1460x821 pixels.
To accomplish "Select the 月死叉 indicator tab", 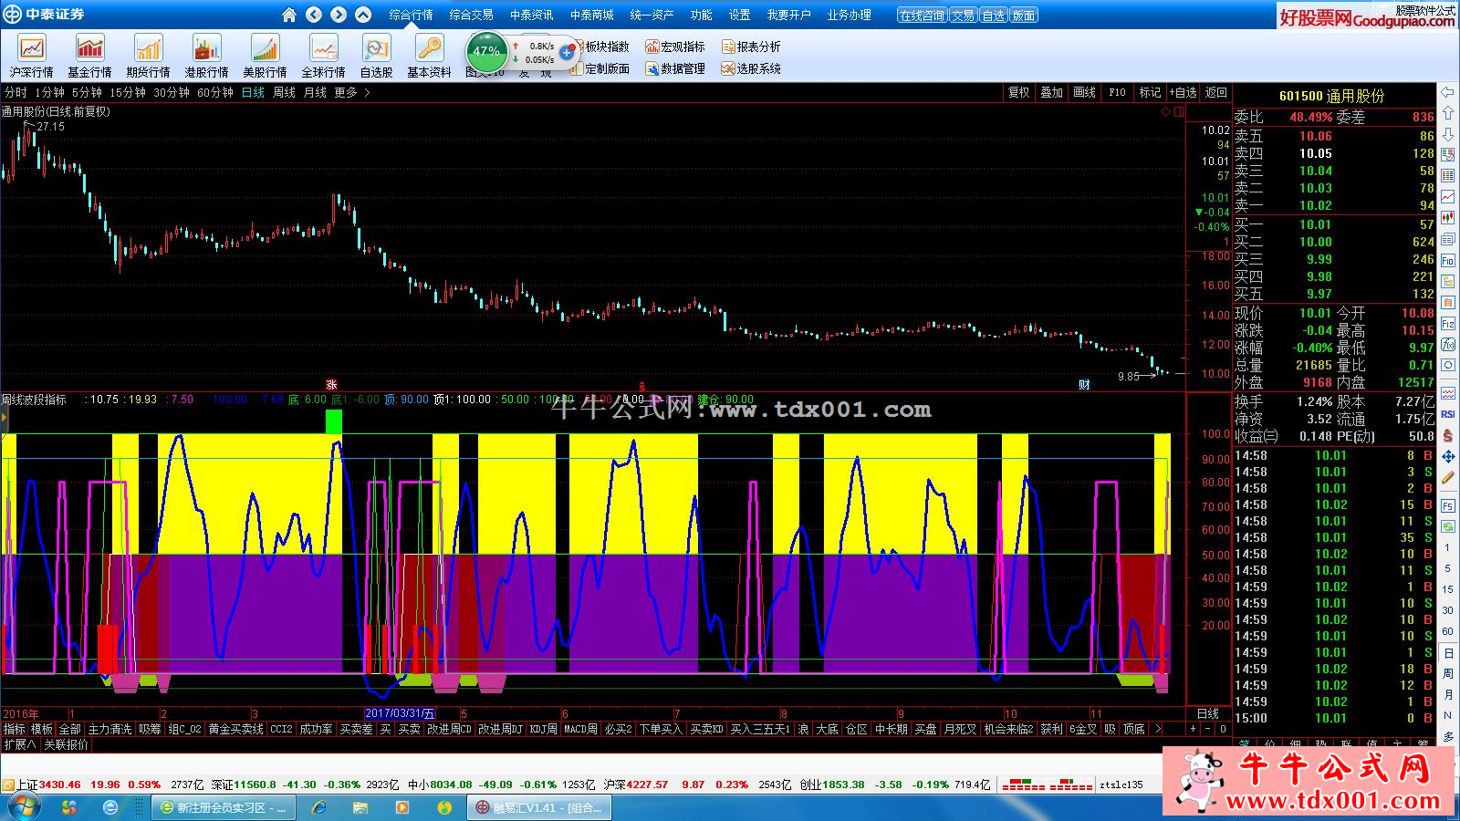I will click(x=959, y=729).
